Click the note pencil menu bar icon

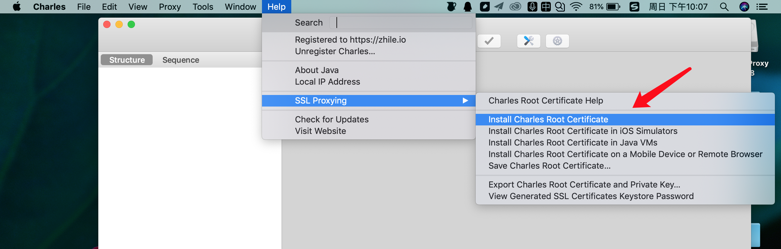(485, 7)
